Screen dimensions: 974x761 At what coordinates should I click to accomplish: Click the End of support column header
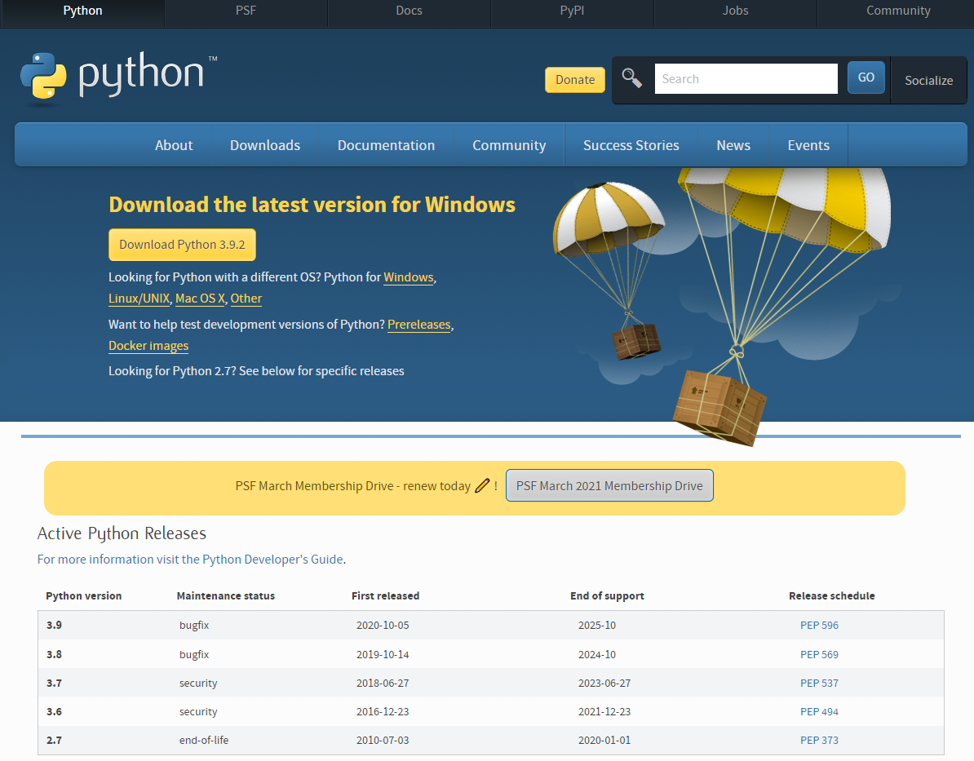[x=607, y=595]
